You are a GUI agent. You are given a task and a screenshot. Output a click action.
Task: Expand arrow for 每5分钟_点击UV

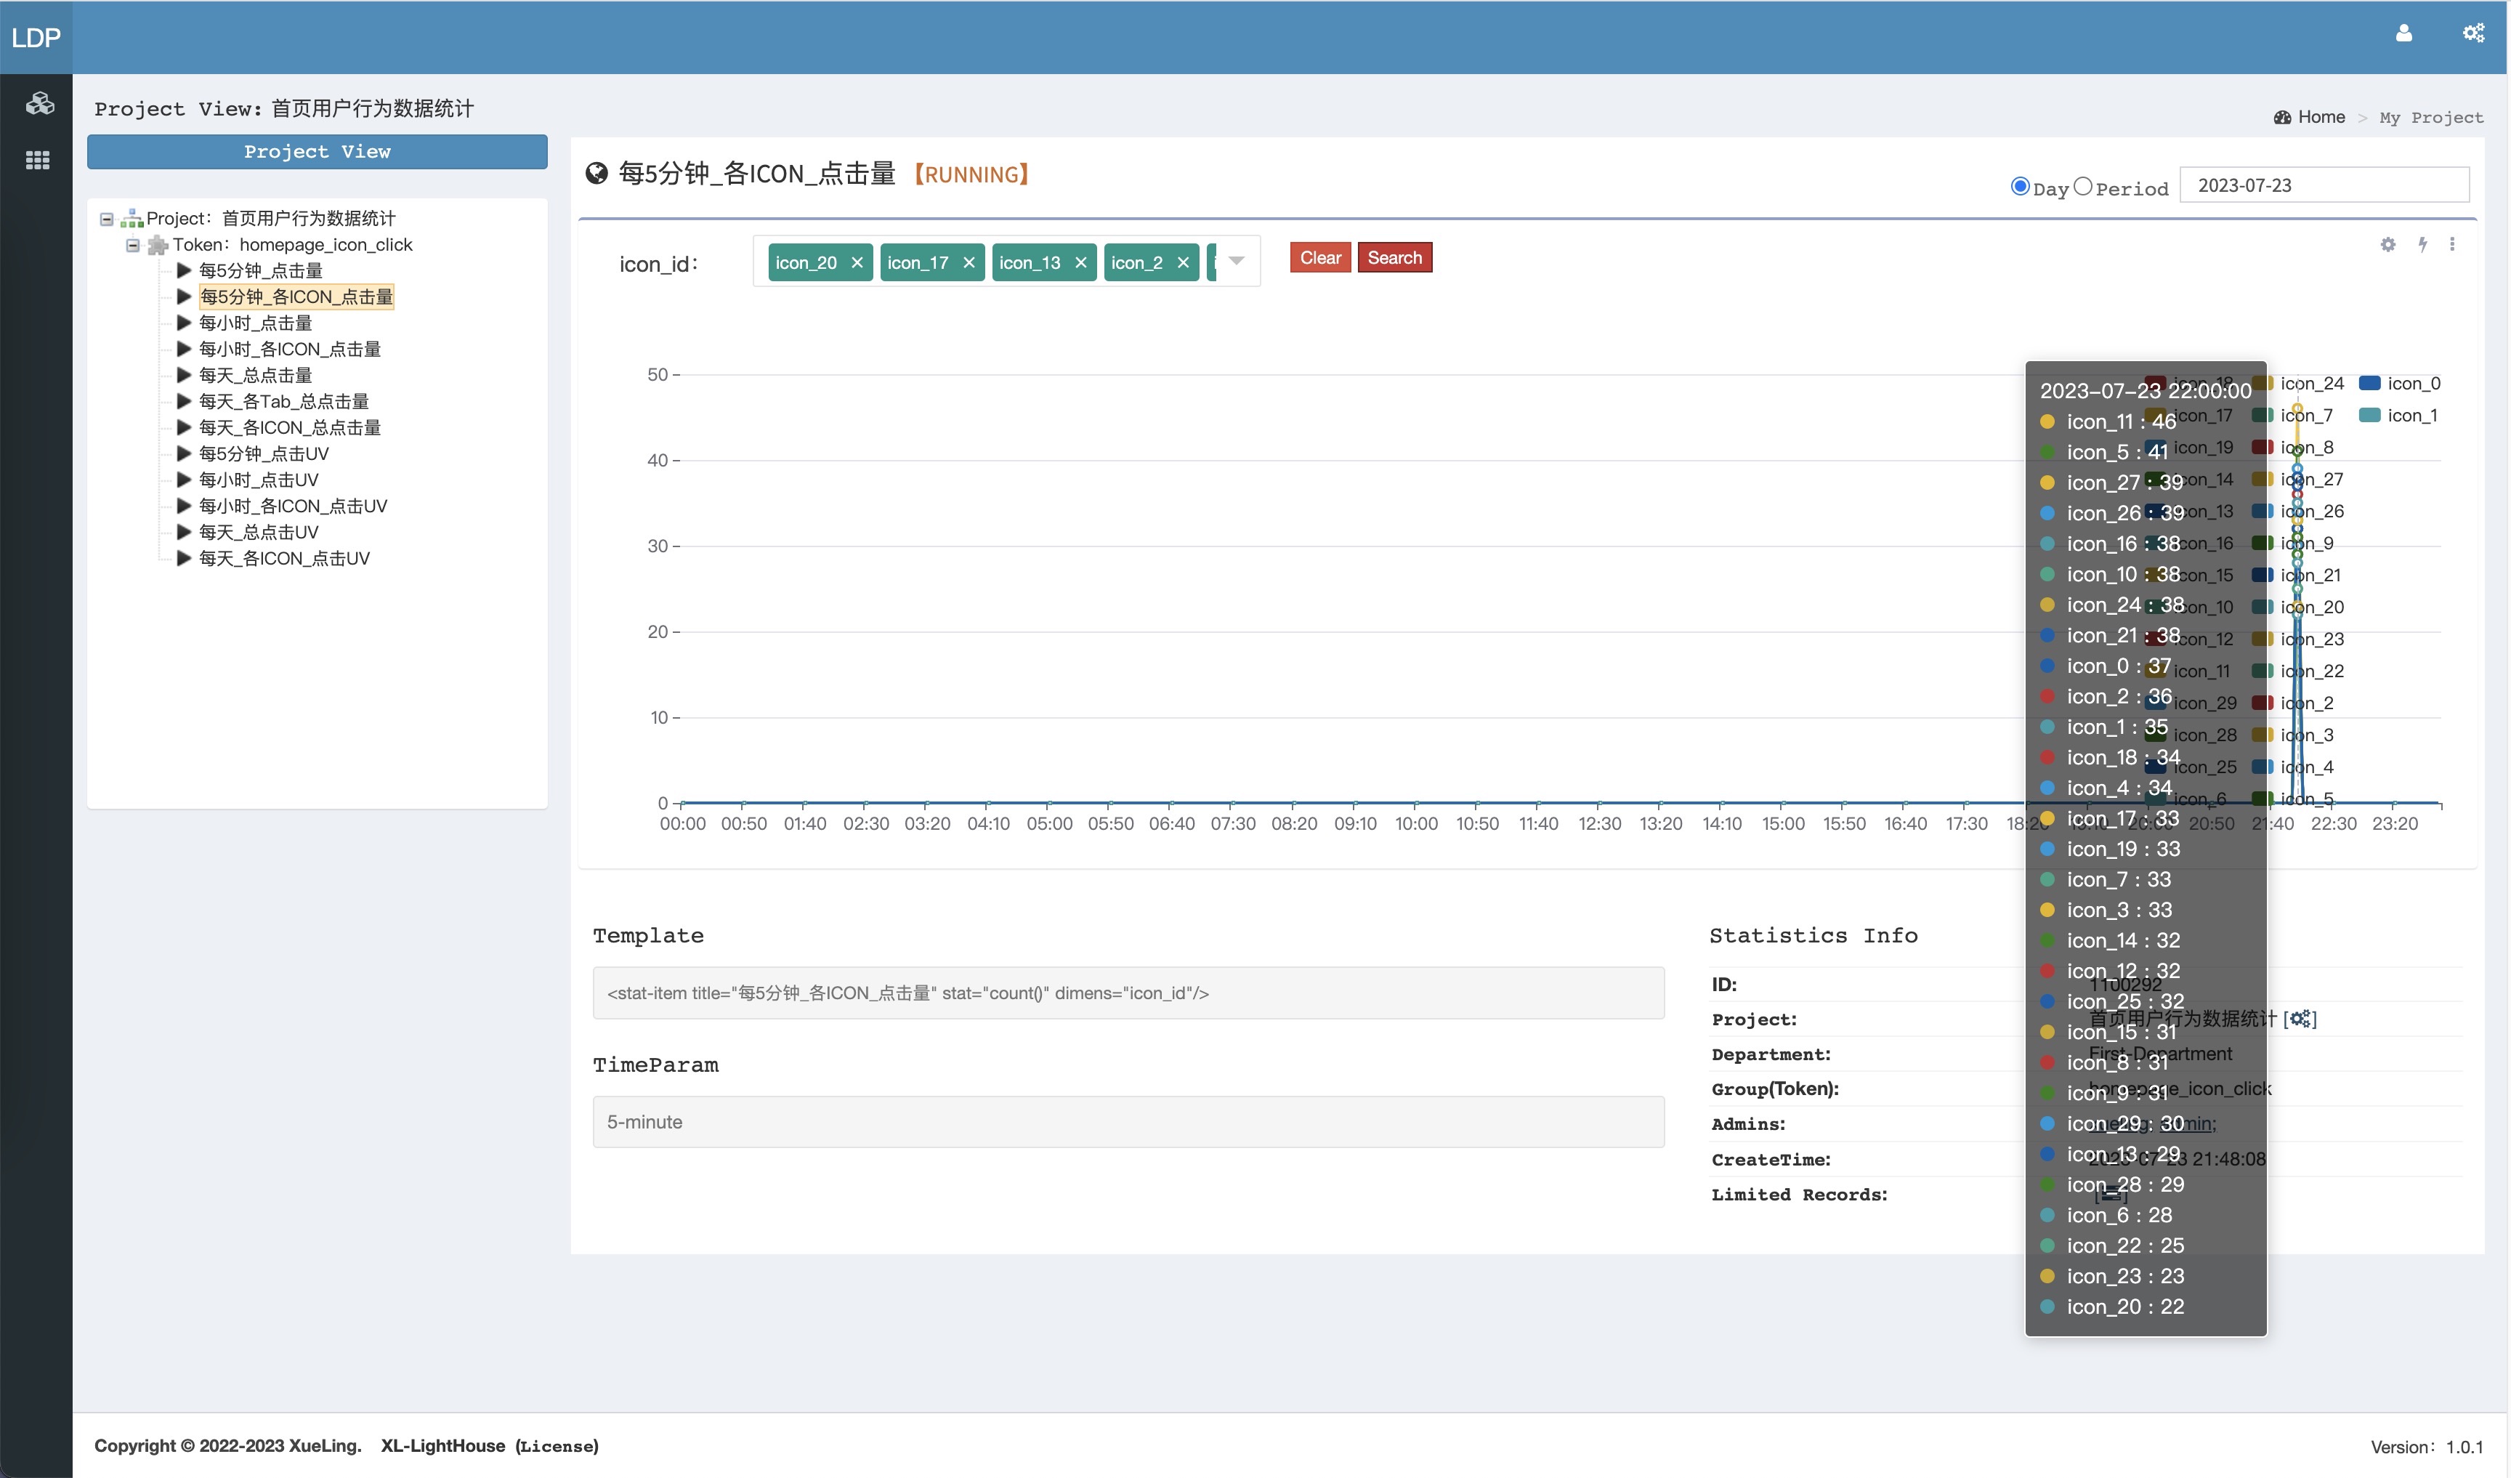tap(185, 453)
